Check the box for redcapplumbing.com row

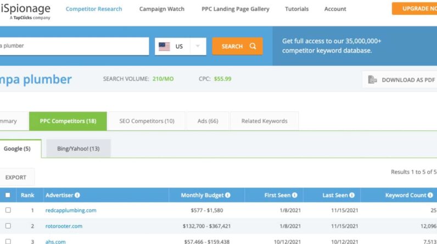[x=8, y=210]
